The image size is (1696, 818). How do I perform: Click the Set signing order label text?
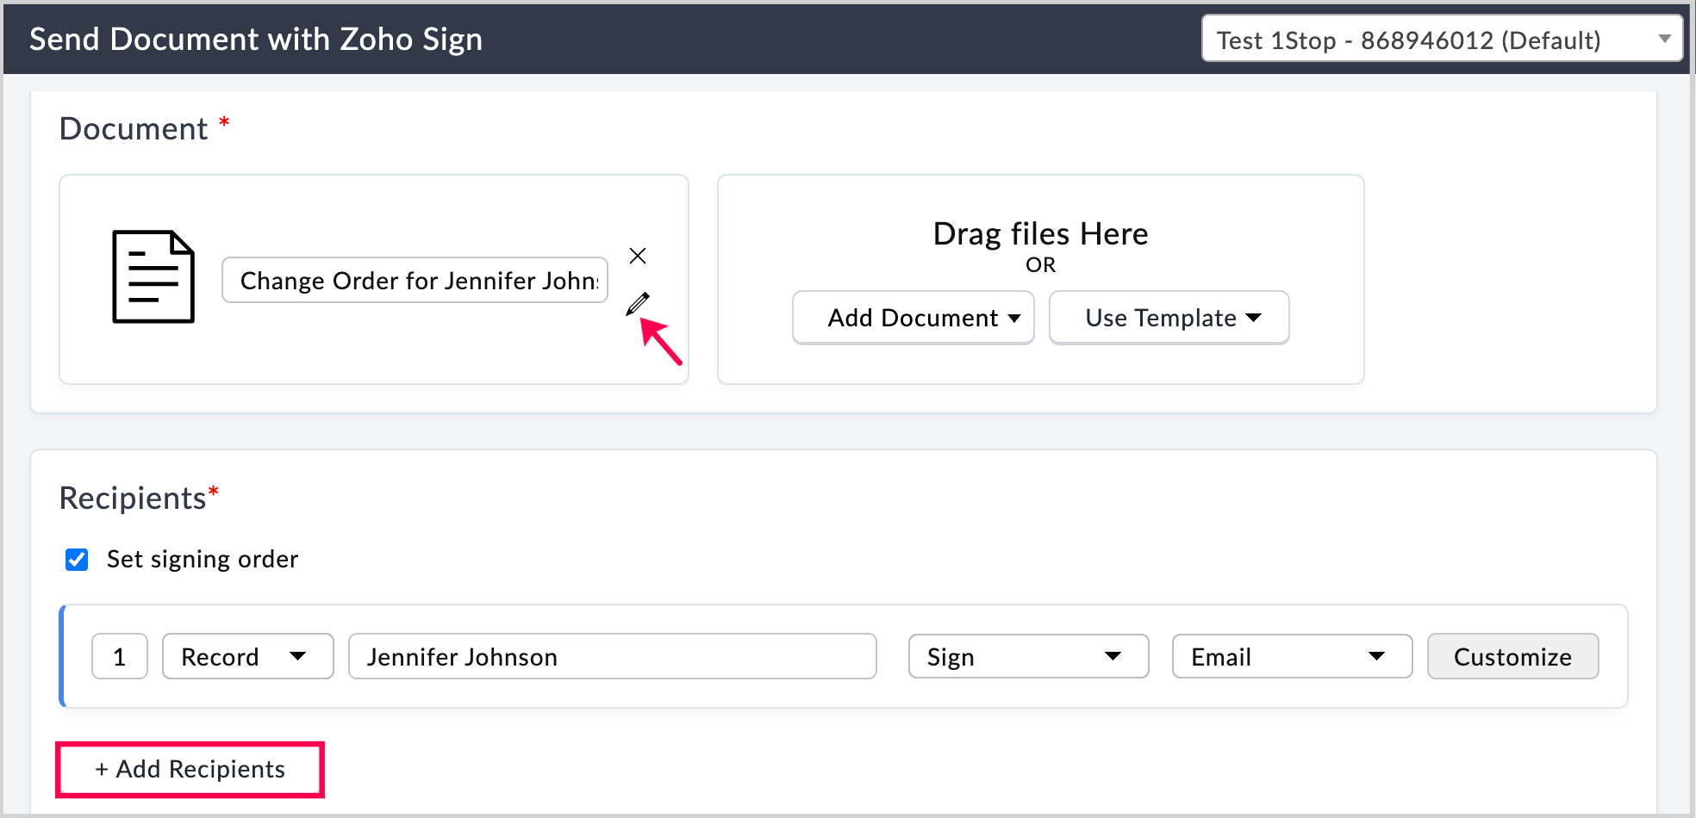coord(203,560)
